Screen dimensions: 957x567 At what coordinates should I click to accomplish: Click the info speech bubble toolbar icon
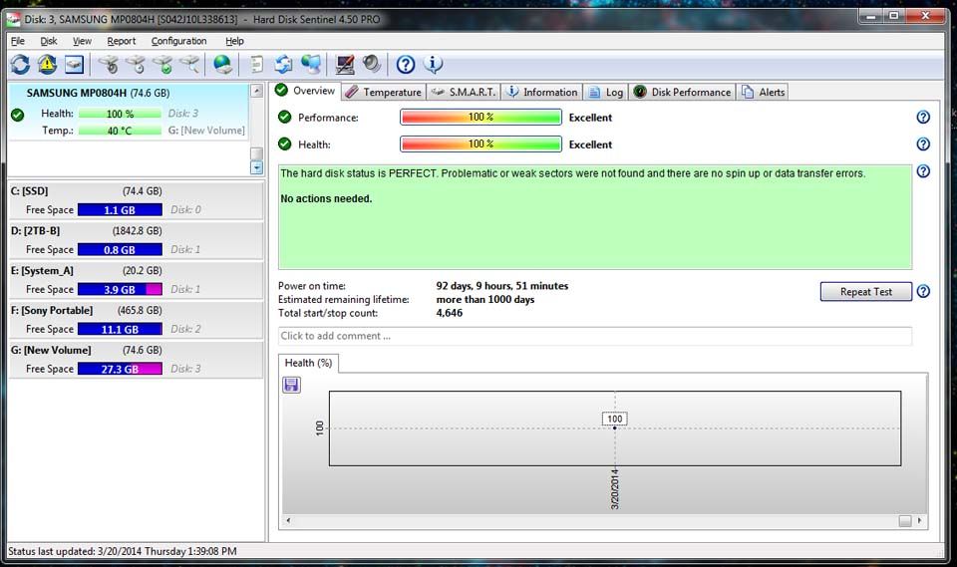tap(433, 65)
